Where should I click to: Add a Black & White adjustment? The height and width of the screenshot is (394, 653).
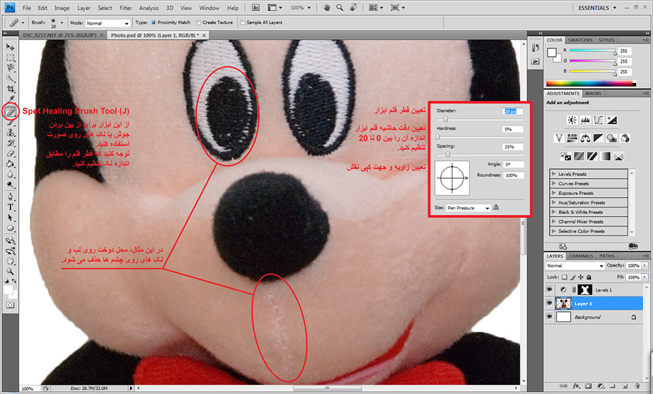pos(598,138)
